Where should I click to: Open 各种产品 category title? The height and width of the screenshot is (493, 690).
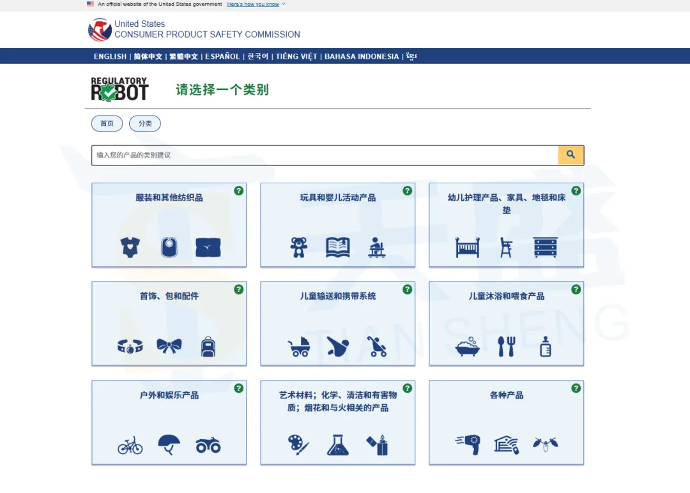[506, 395]
